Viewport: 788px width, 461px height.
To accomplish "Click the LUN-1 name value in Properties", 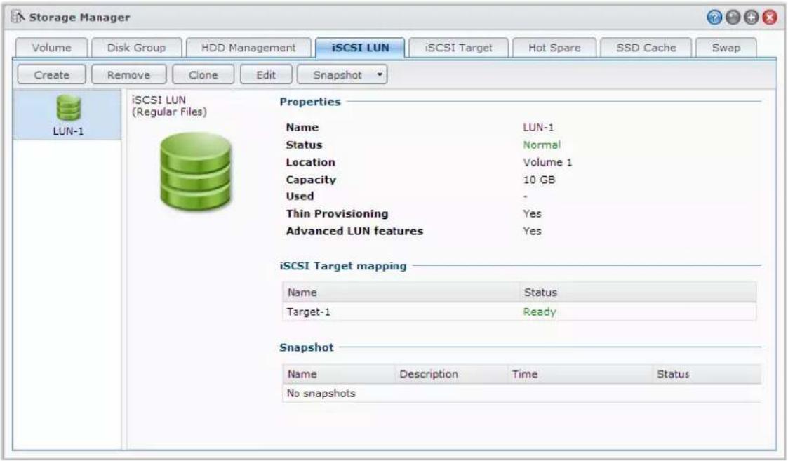I will [537, 127].
